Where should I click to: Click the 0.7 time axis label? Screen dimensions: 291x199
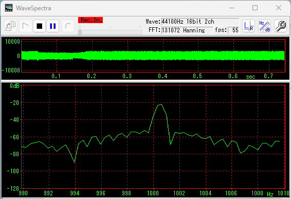[x=268, y=76]
